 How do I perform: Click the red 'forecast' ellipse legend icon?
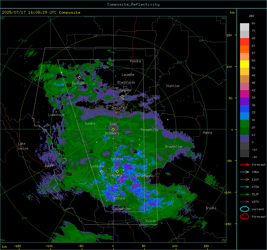click(244, 216)
